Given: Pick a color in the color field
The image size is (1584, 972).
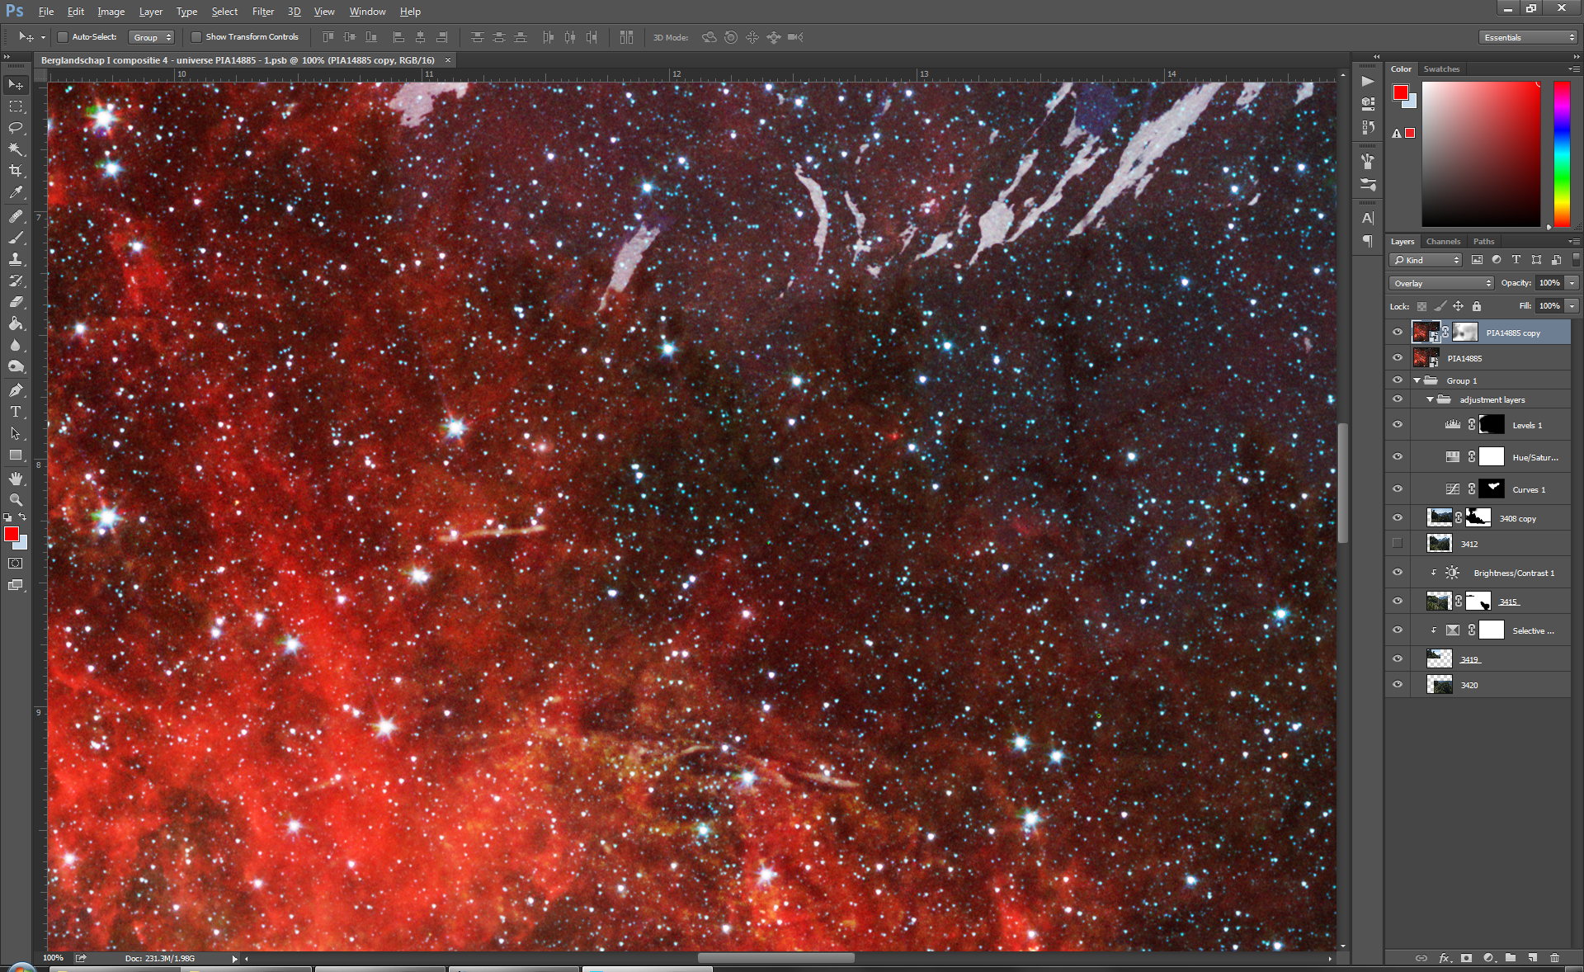Looking at the screenshot, I should [x=1481, y=153].
